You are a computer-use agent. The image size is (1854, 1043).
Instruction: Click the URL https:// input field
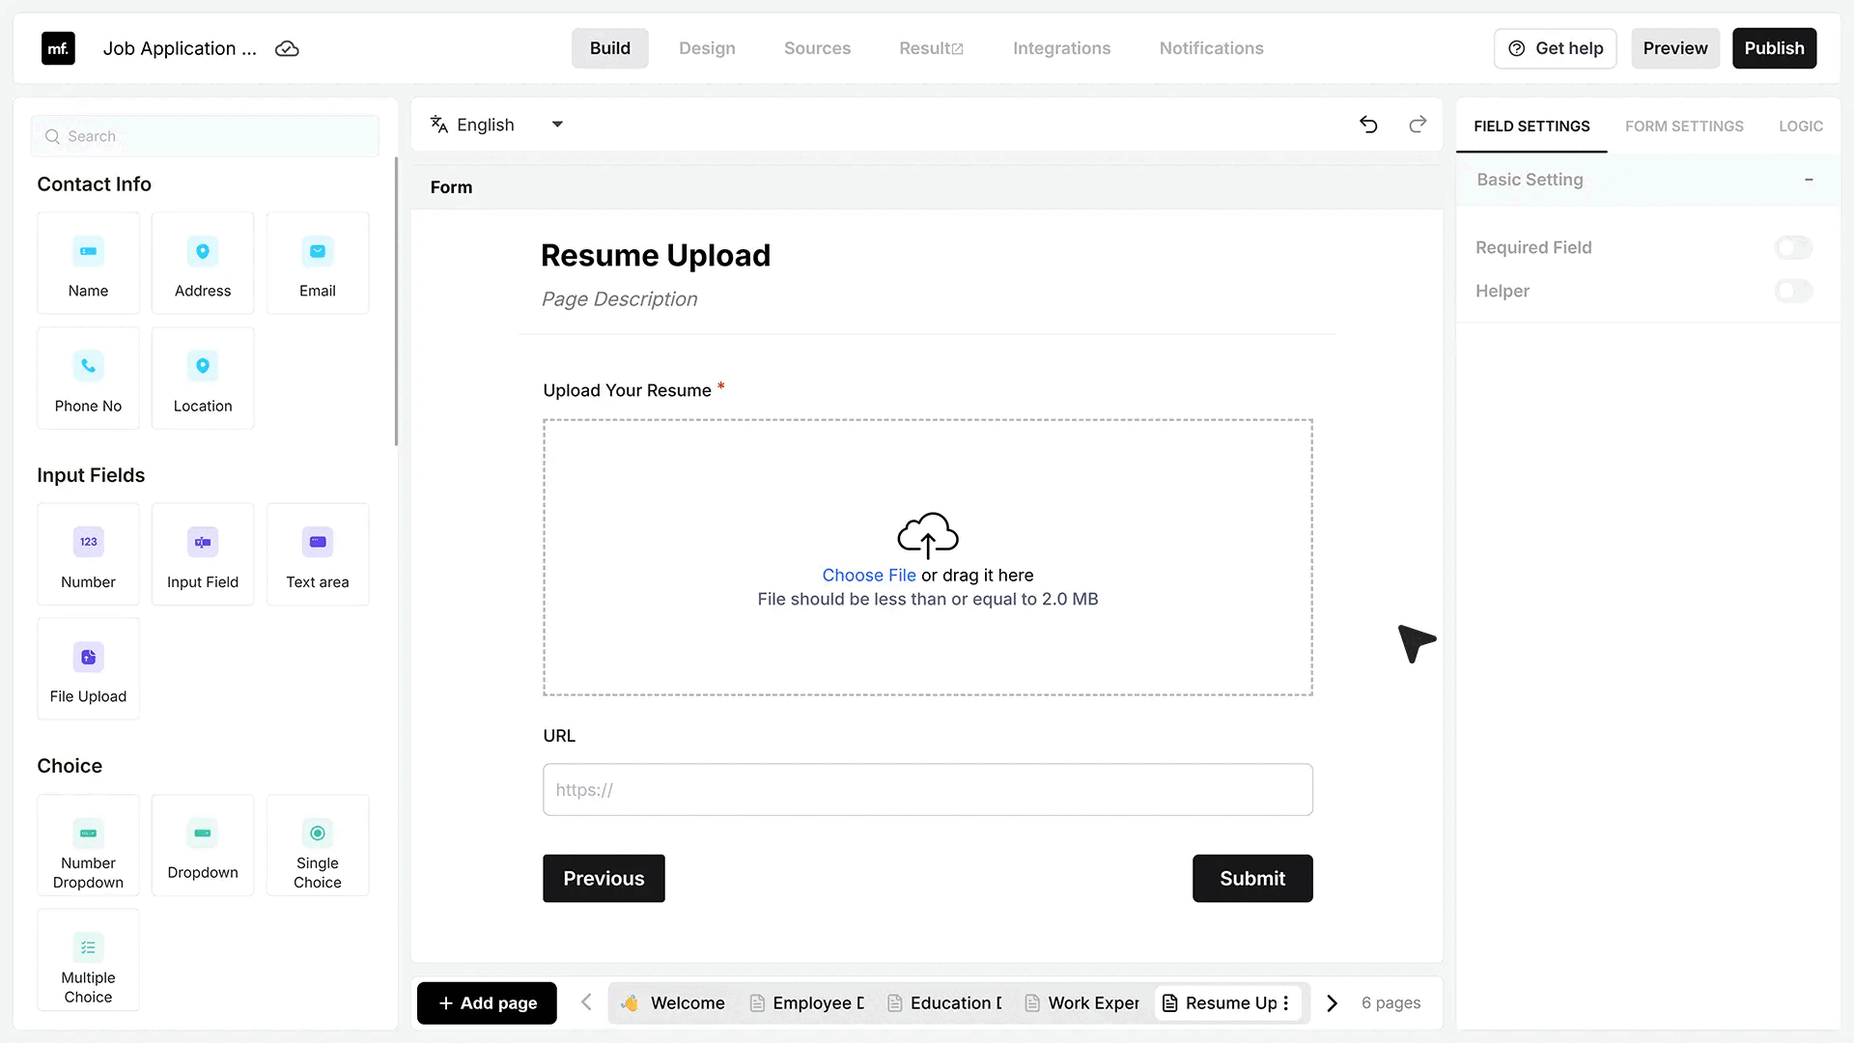[x=928, y=790]
